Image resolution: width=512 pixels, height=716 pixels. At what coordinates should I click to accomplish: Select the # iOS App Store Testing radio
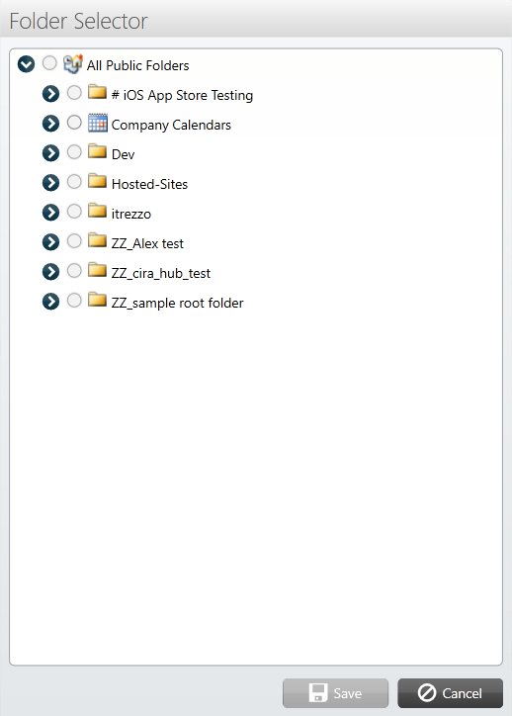[x=74, y=93]
